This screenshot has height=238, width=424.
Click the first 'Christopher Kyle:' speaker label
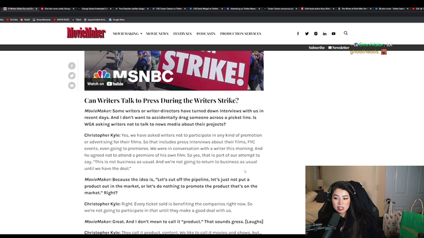click(x=102, y=135)
